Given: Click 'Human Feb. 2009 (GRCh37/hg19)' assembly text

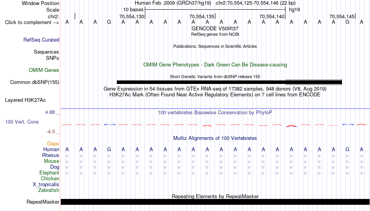Looking at the screenshot, I should tap(173, 3).
